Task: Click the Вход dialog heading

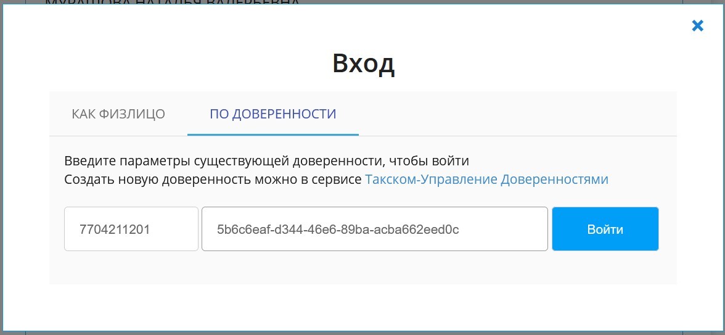Action: coord(363,64)
